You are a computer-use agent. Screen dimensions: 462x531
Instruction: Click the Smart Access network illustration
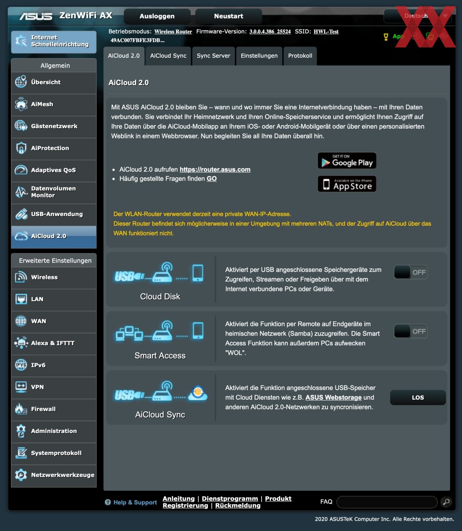(x=159, y=331)
